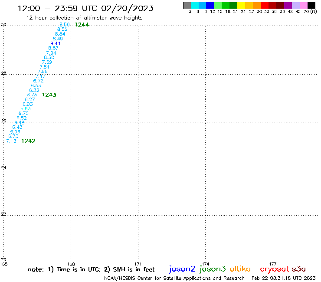Image resolution: width=321 pixels, height=282 pixels.
Task: Click the wave height value 8.30
Action: click(x=49, y=57)
